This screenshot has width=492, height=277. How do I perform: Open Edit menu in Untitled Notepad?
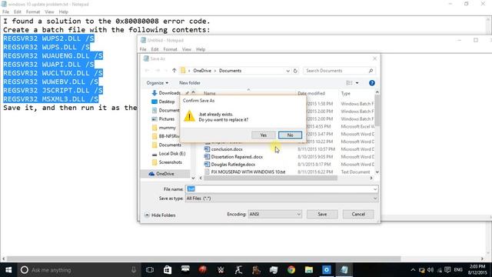155,49
